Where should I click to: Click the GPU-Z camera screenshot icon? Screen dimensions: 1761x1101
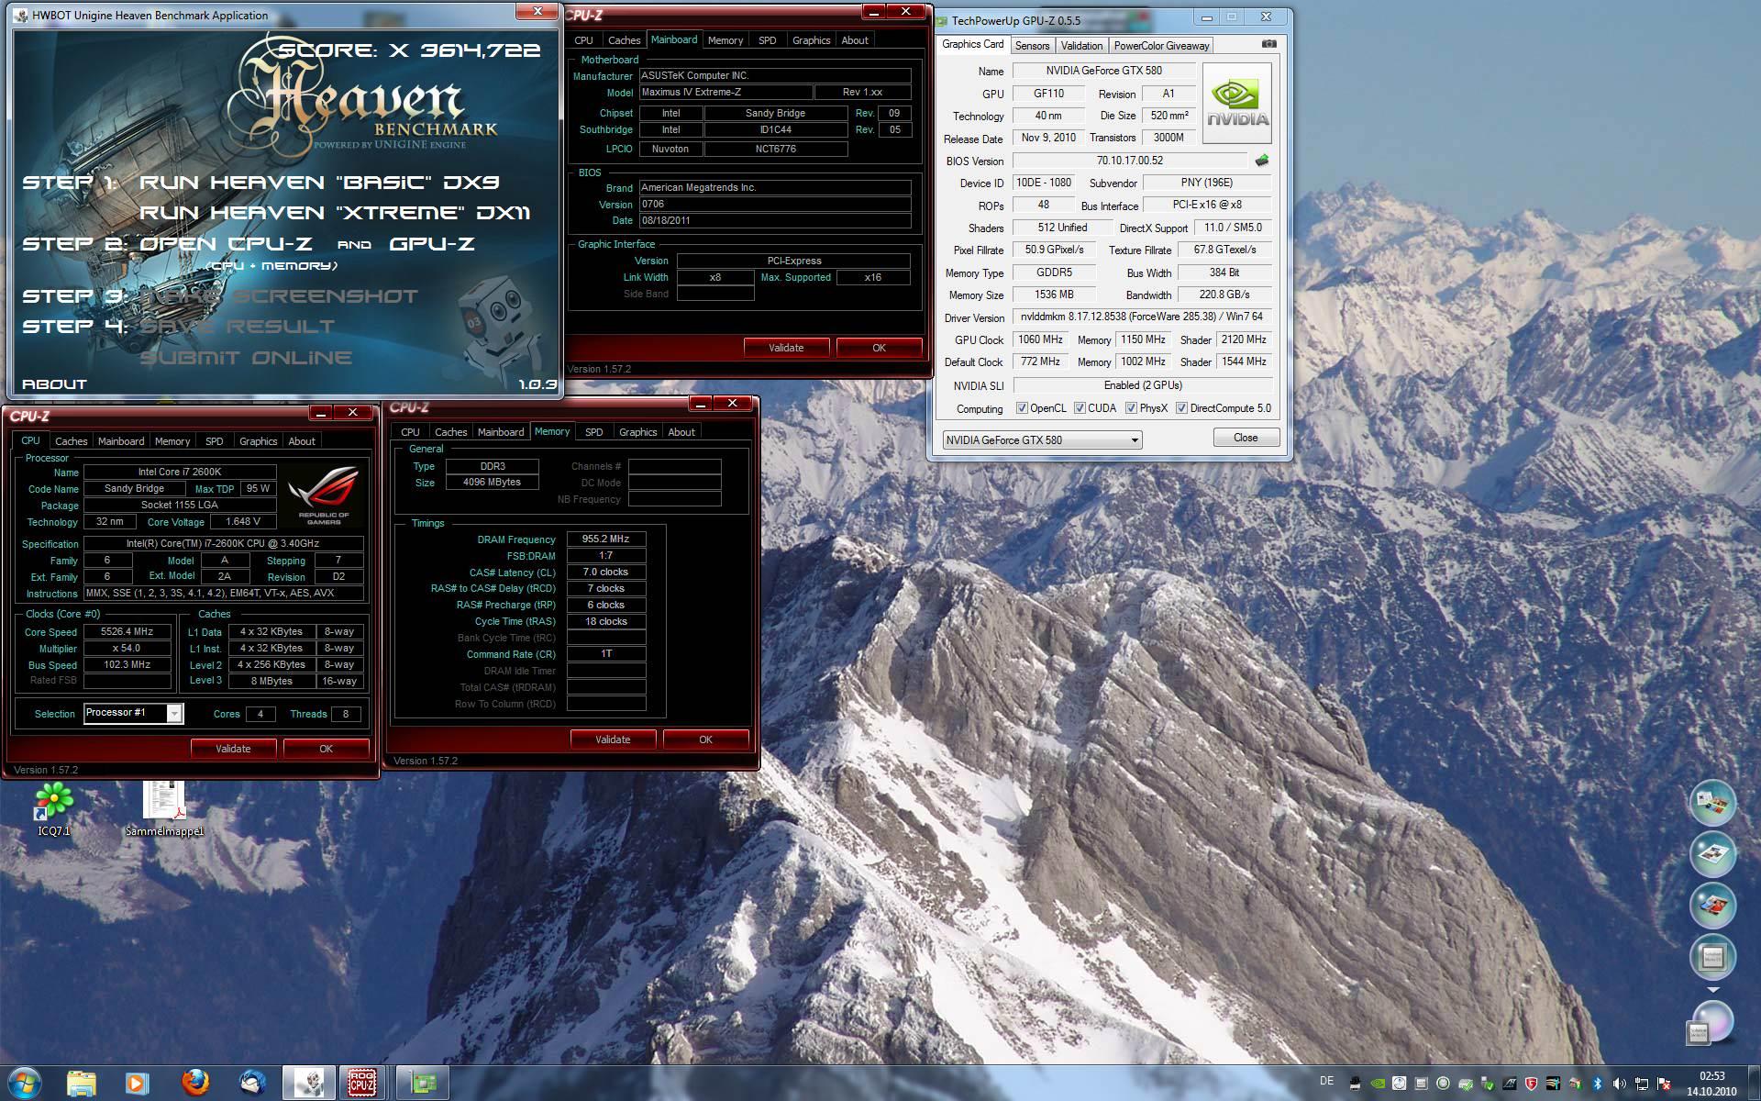[1268, 44]
